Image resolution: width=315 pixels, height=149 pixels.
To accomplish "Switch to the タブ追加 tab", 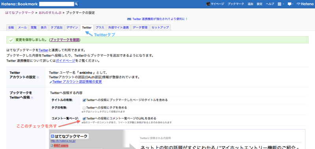I will pyautogui.click(x=56, y=27).
